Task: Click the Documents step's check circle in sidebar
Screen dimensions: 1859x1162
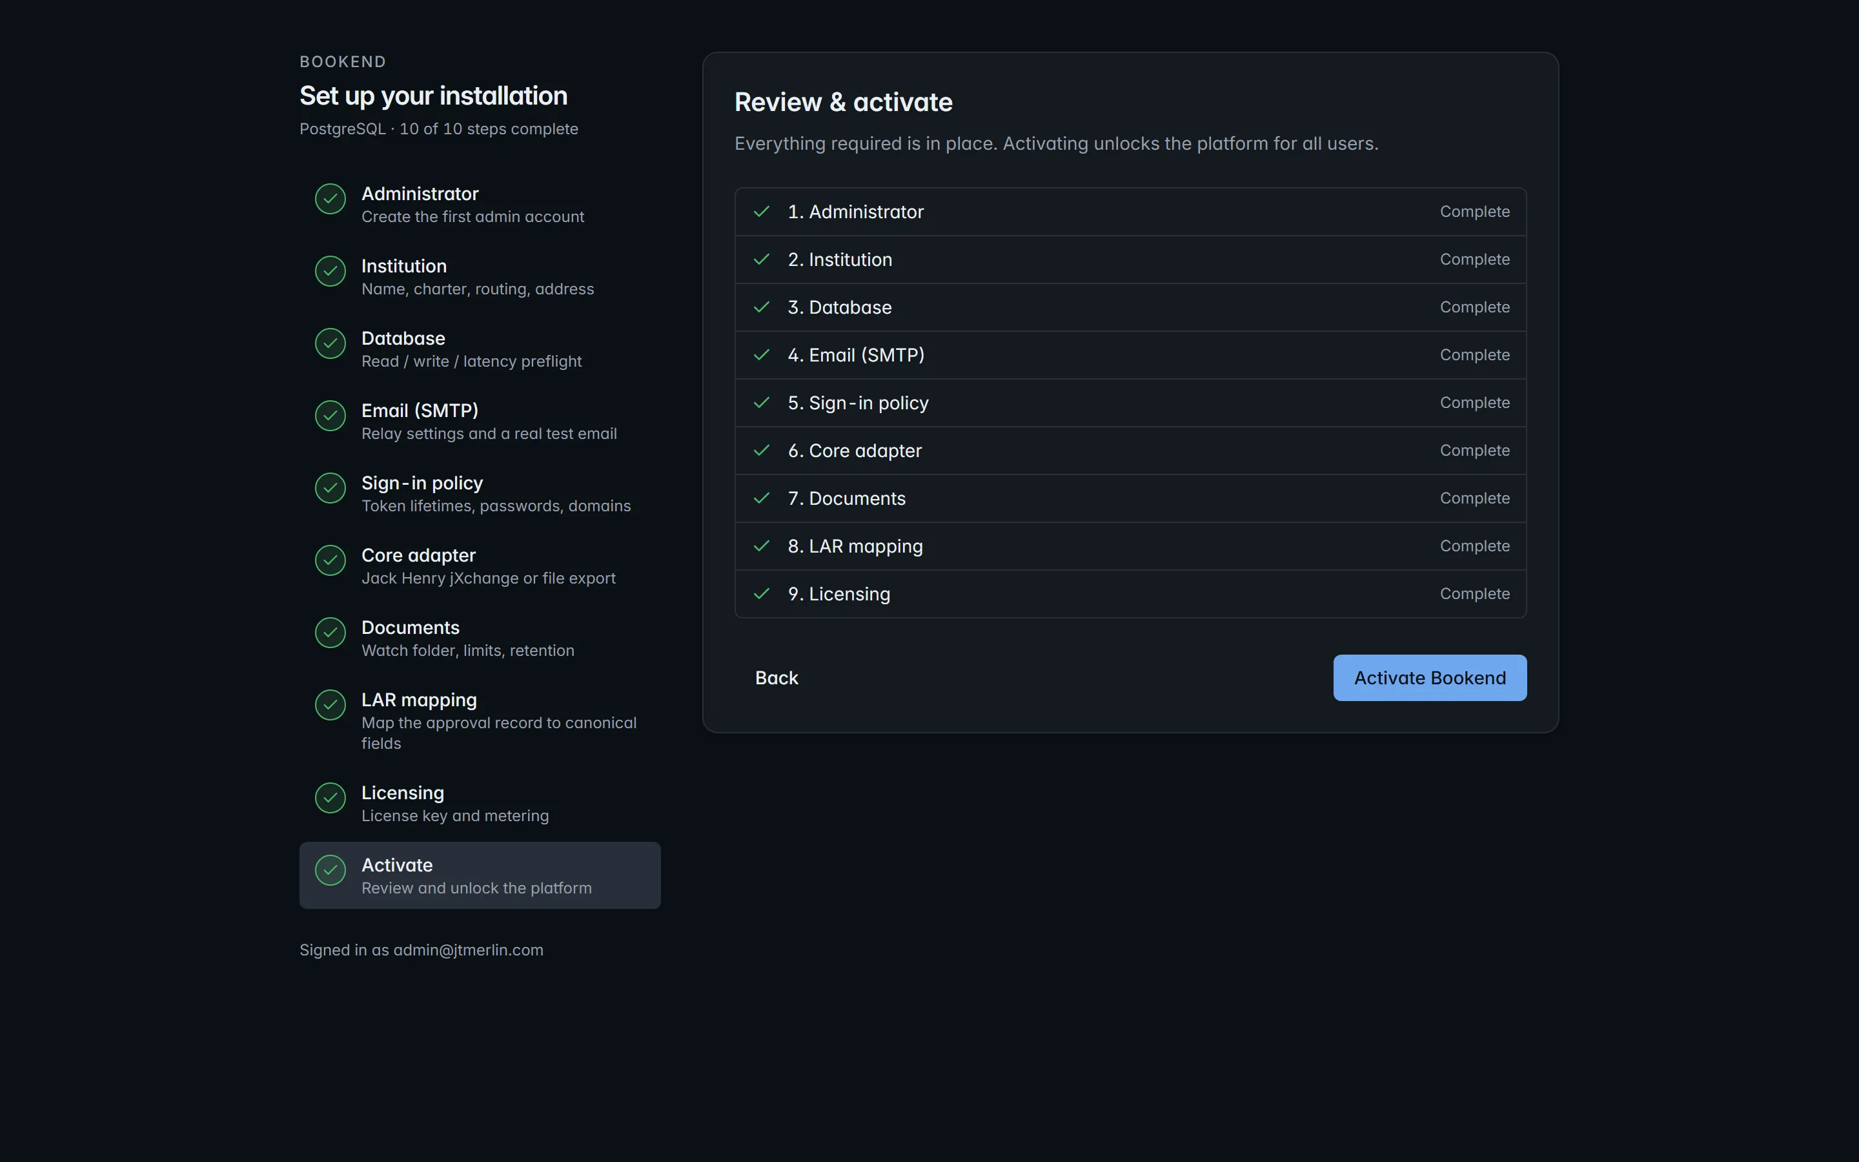Action: (330, 633)
